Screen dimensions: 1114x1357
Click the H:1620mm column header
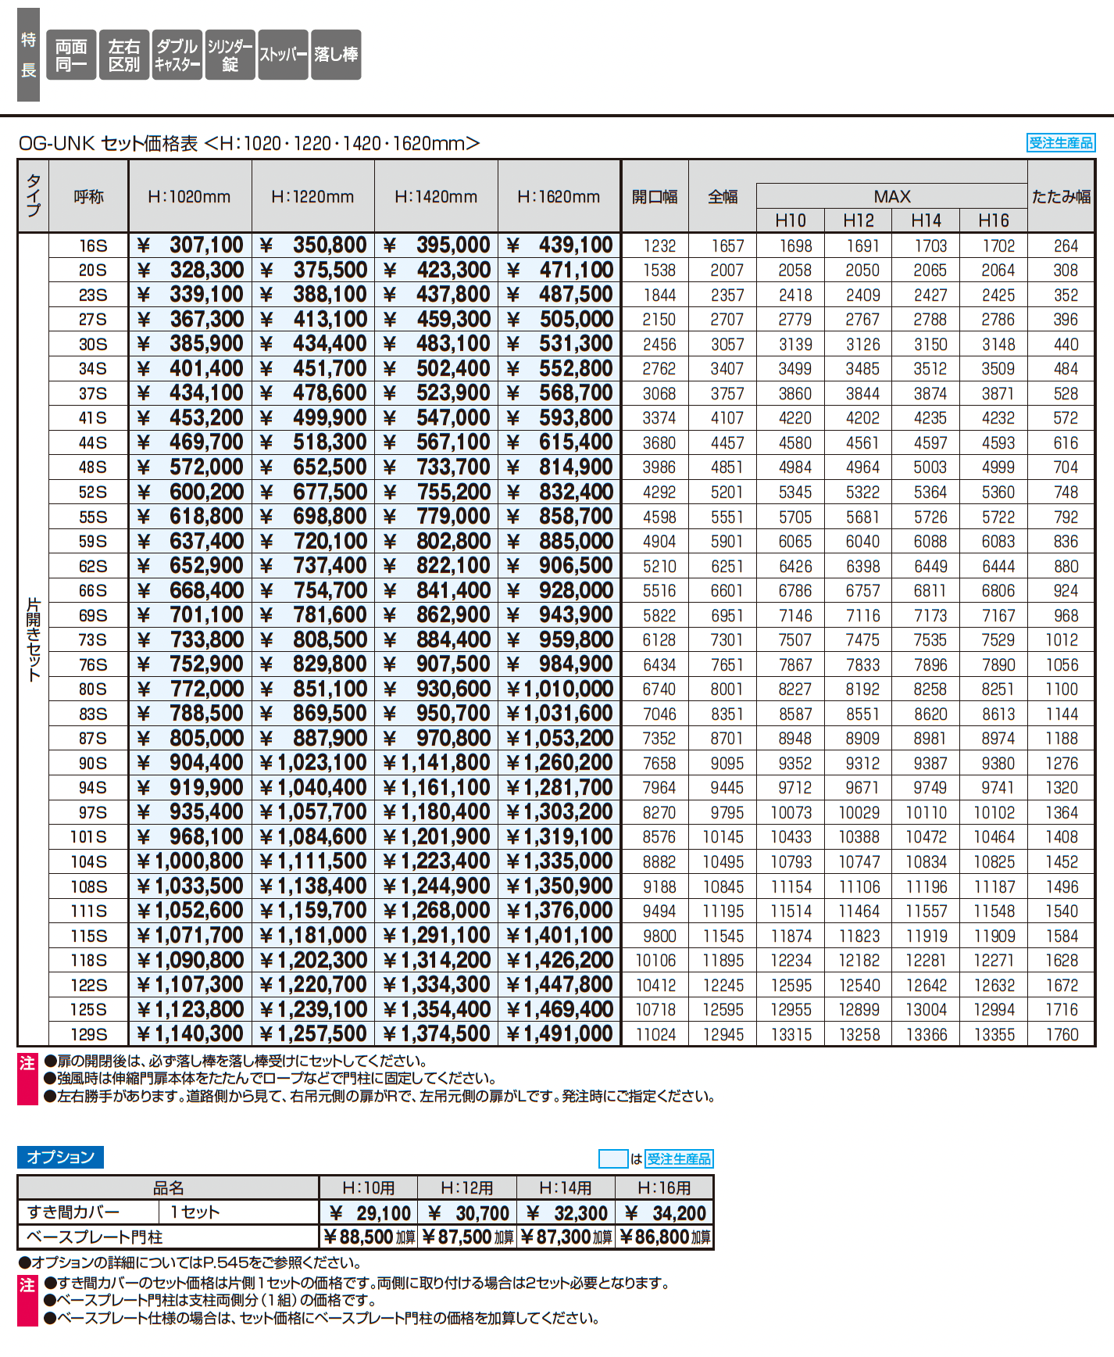tap(559, 197)
